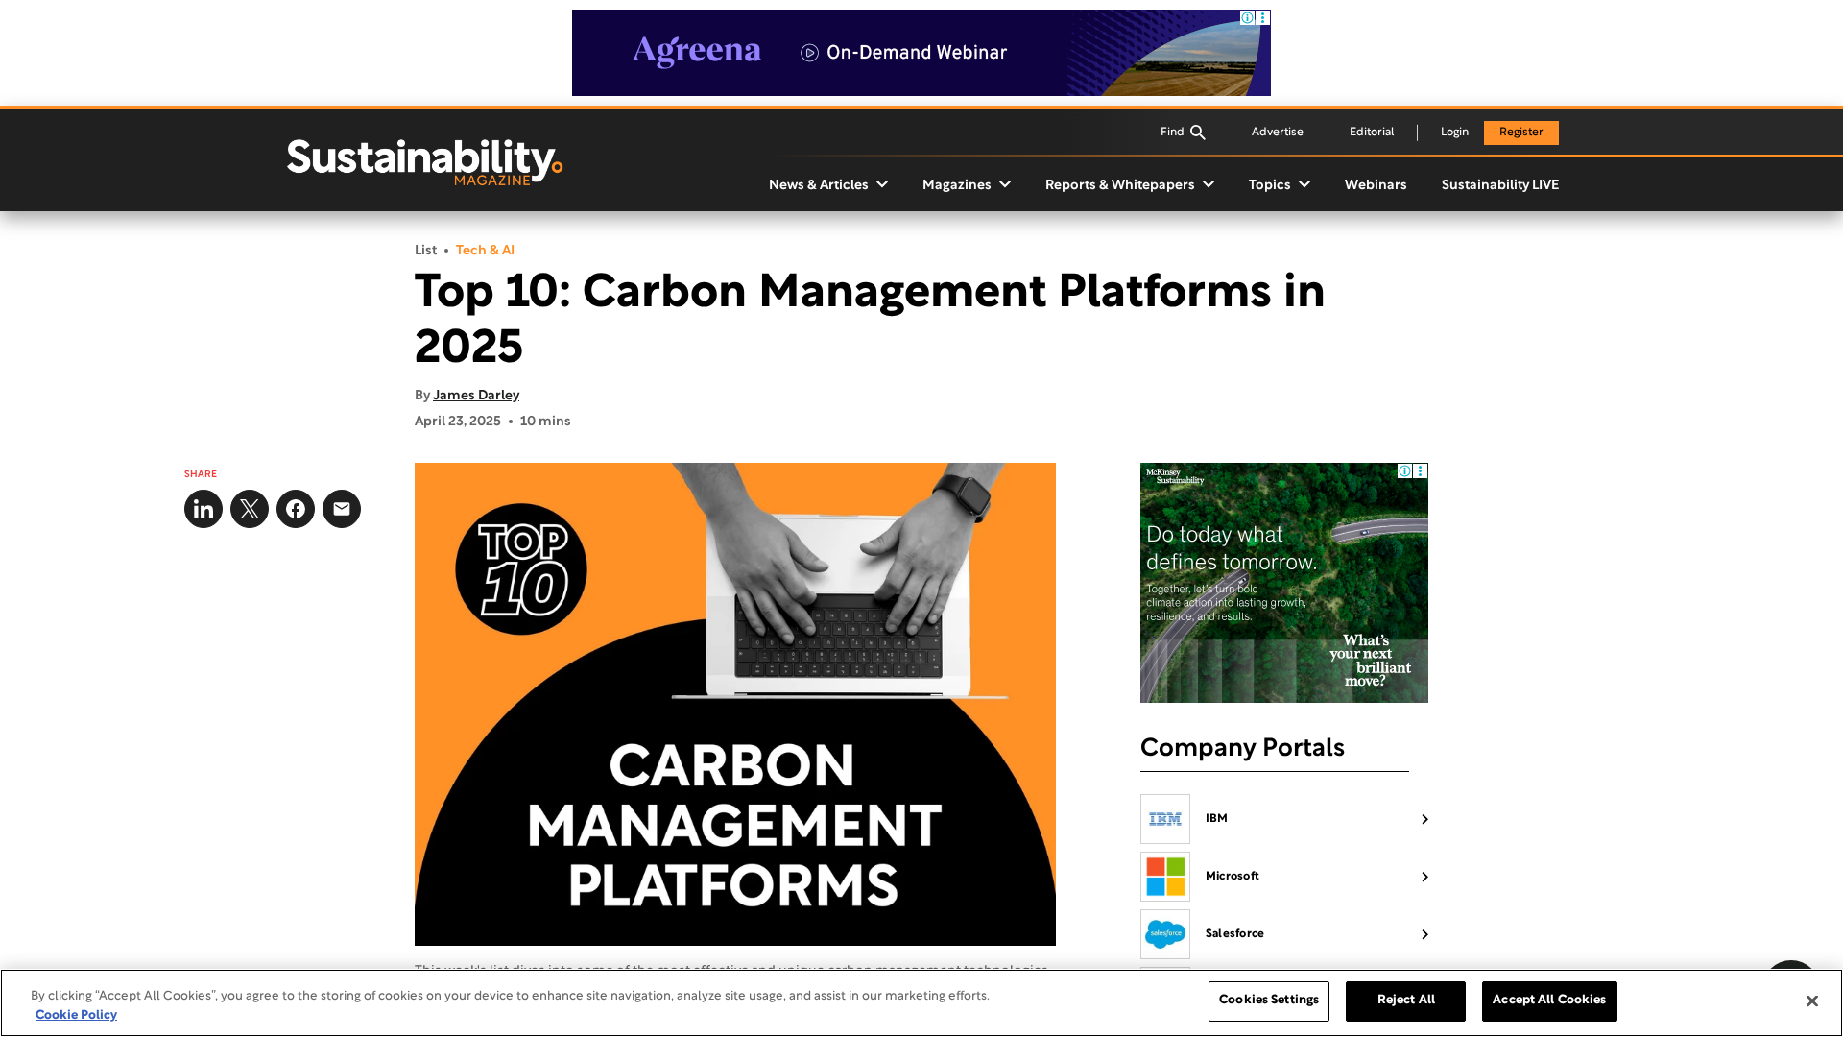The image size is (1843, 1037).
Task: Open Sustainability LIVE menu item
Action: (x=1499, y=184)
